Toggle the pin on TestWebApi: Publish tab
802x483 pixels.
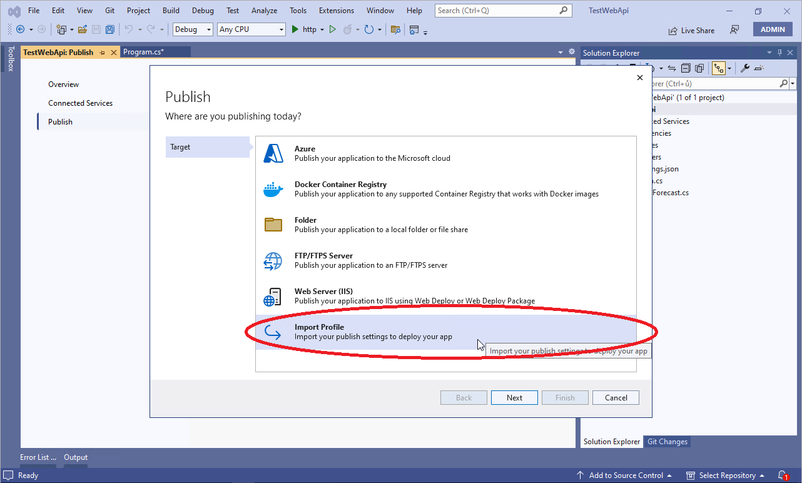[x=103, y=53]
